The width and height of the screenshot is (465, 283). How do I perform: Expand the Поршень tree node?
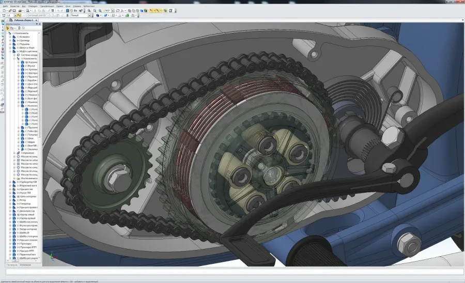pyautogui.click(x=10, y=44)
